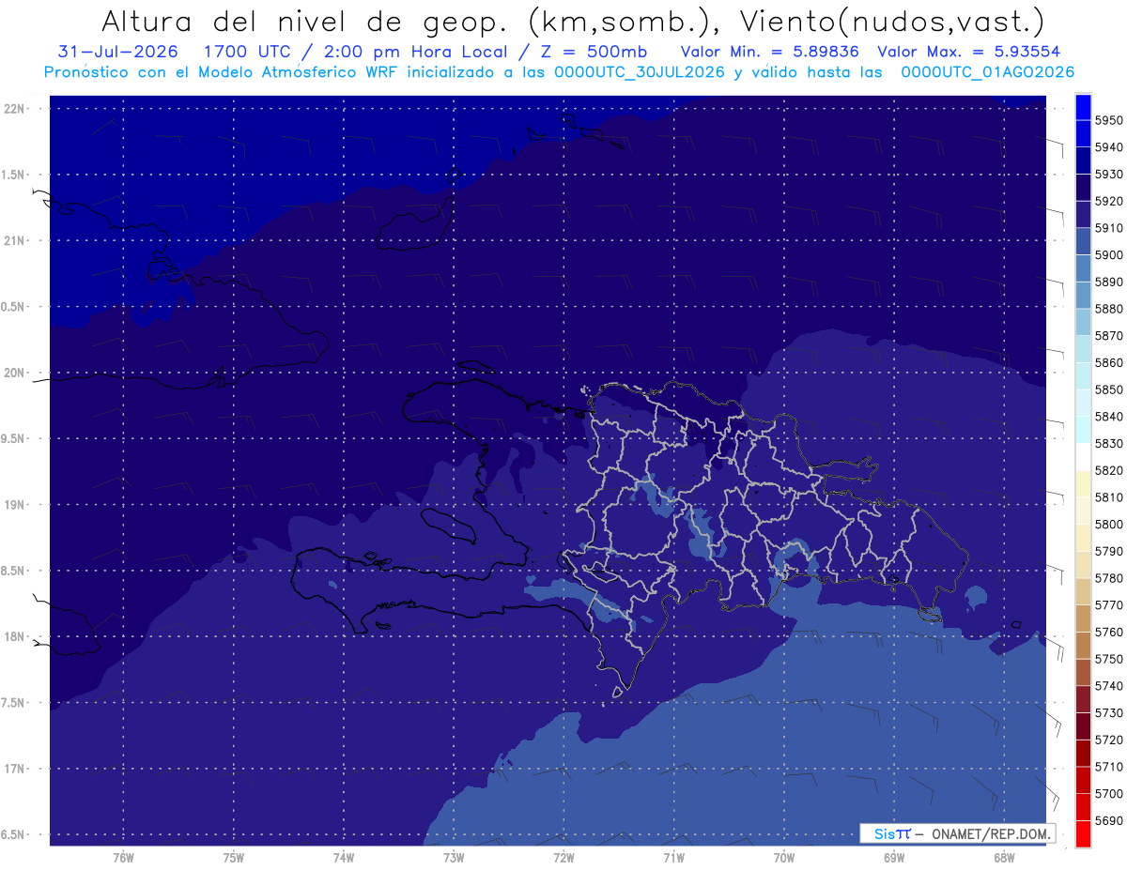Image resolution: width=1127 pixels, height=870 pixels.
Task: Click the '75W' longitude label
Action: click(x=234, y=857)
